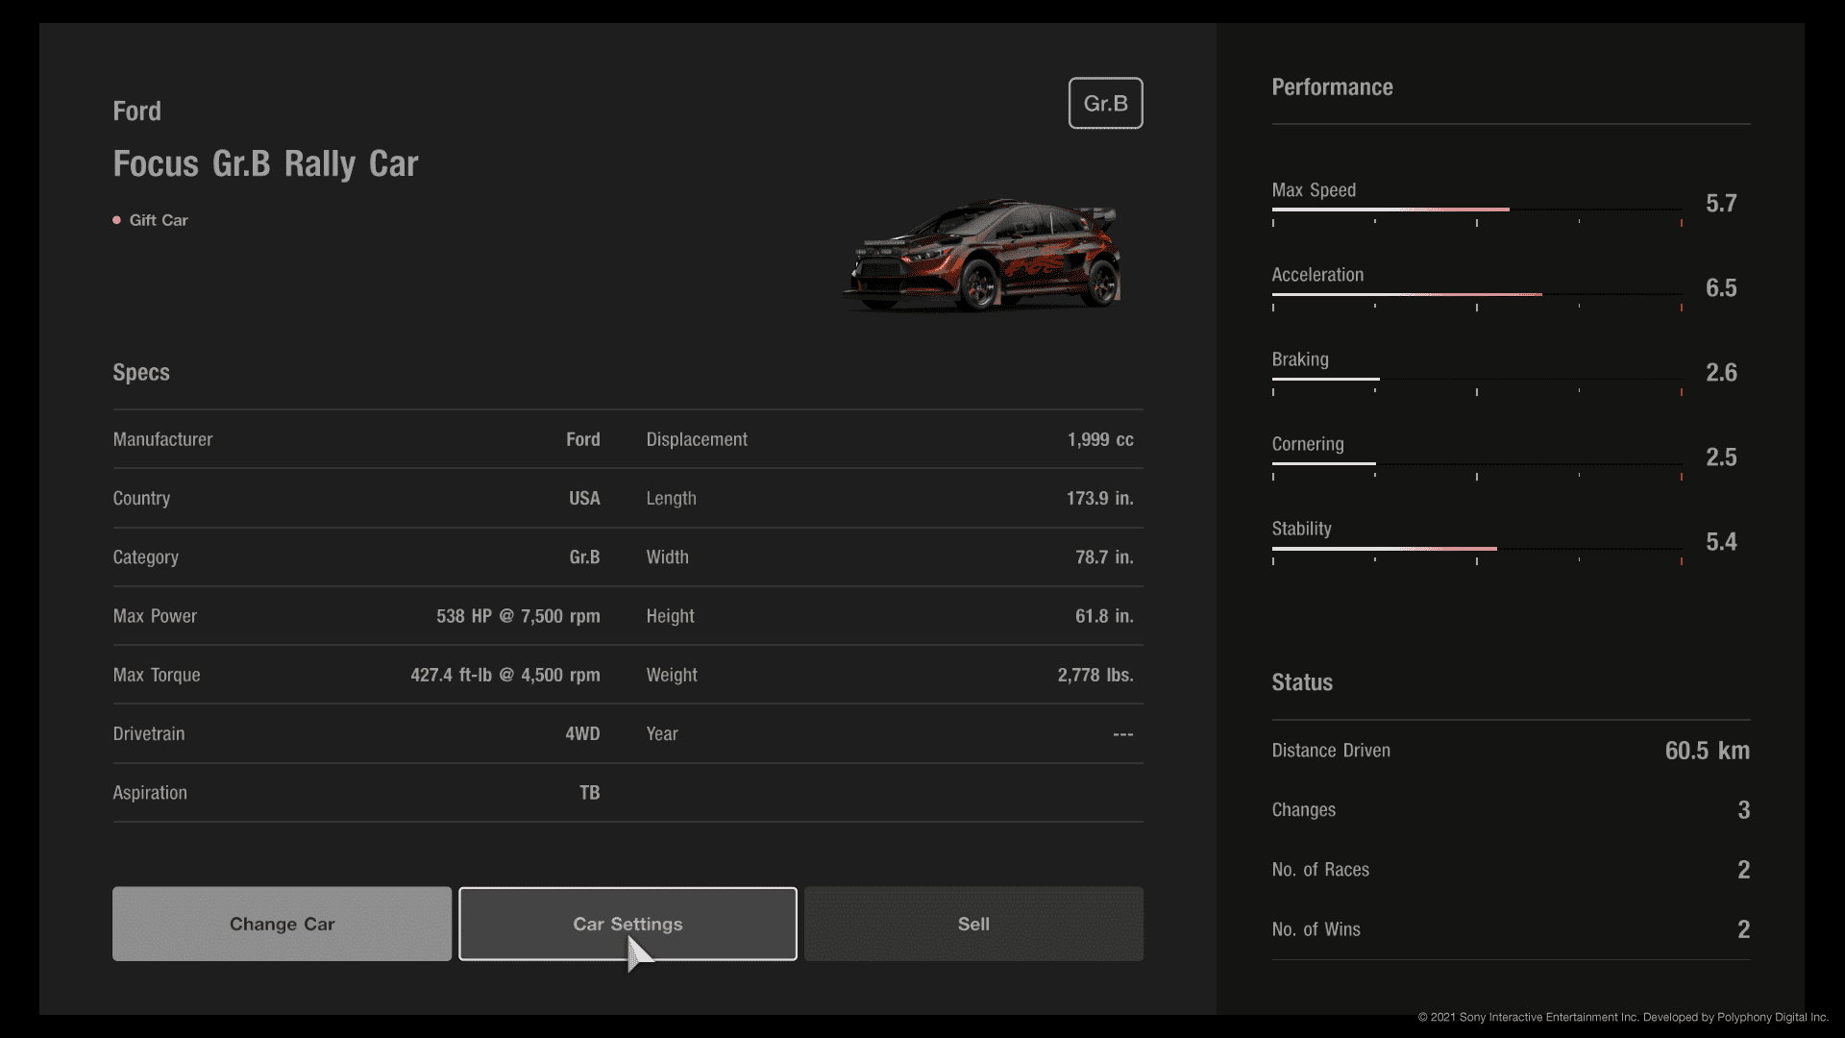
Task: Click the No. of Wins label
Action: click(1316, 929)
